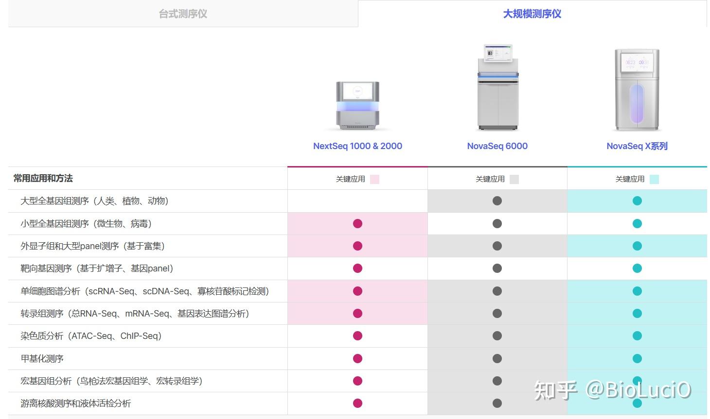The width and height of the screenshot is (710, 419).
Task: Click gray dot for 甲基化测序 NovaSeq 6000
Action: [x=497, y=359]
